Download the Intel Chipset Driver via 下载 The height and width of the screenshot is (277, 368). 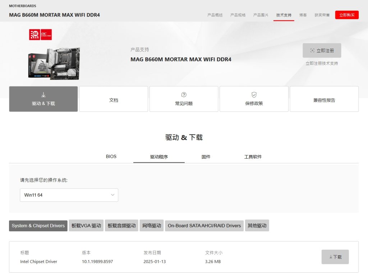coord(335,257)
